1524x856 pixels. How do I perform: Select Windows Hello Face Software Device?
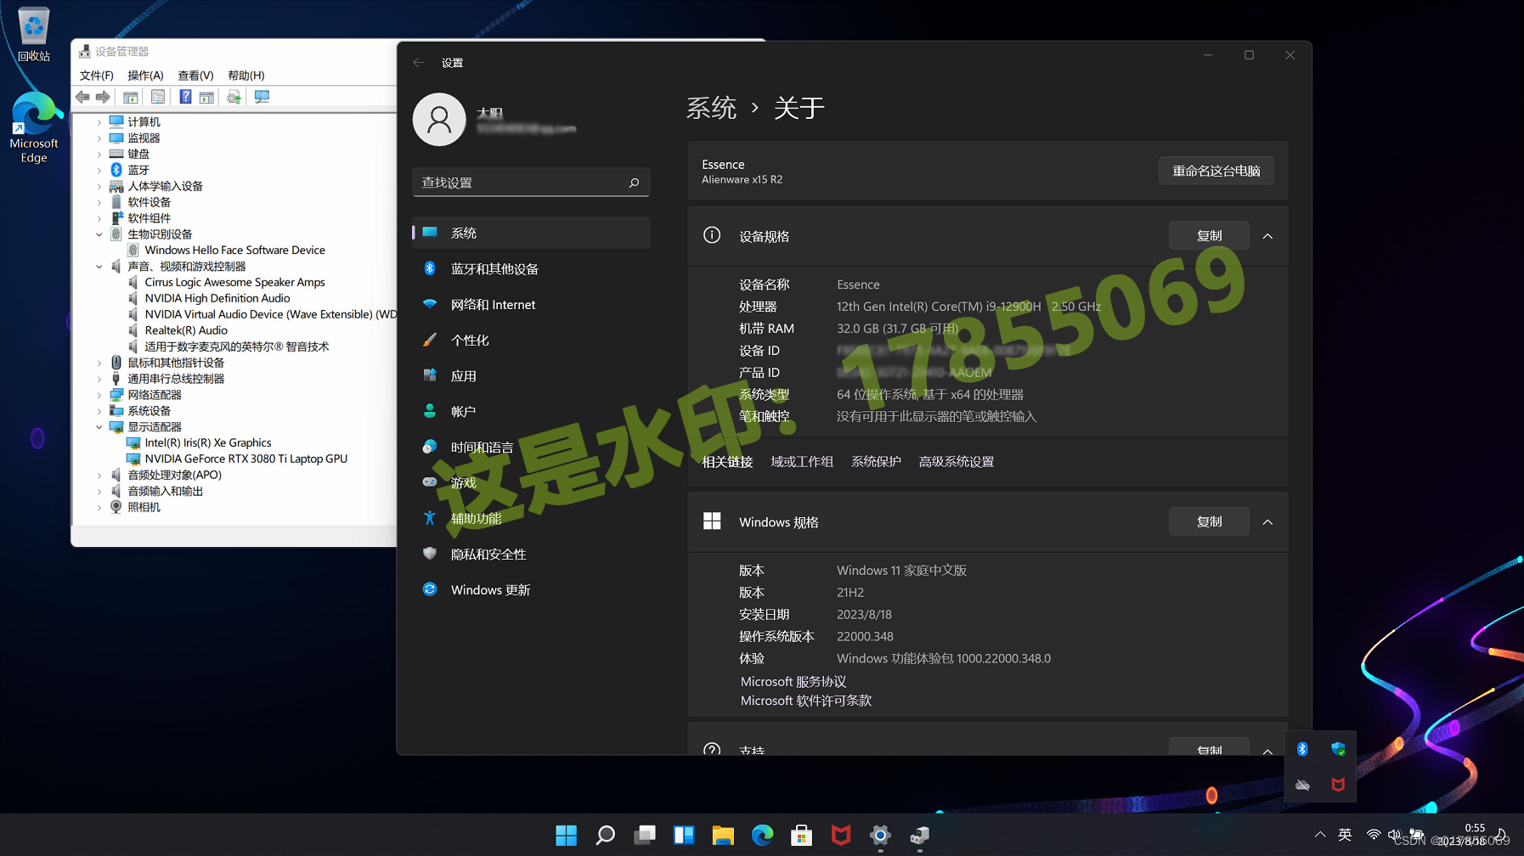(234, 251)
